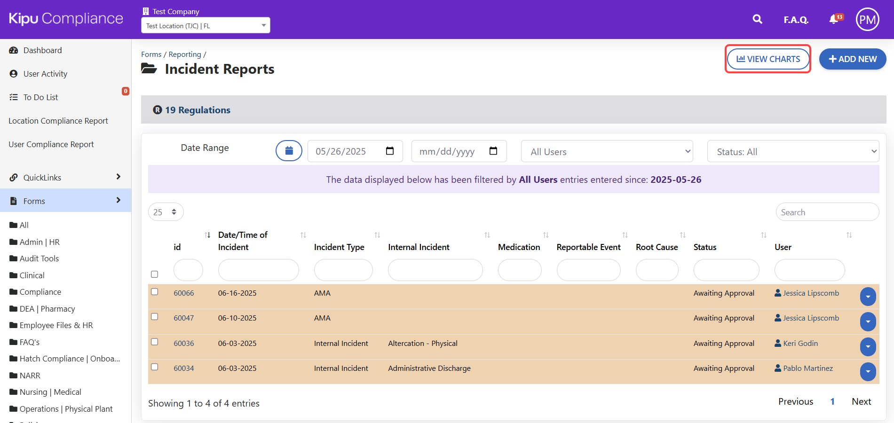Open the notifications bell icon
894x423 pixels.
834,19
